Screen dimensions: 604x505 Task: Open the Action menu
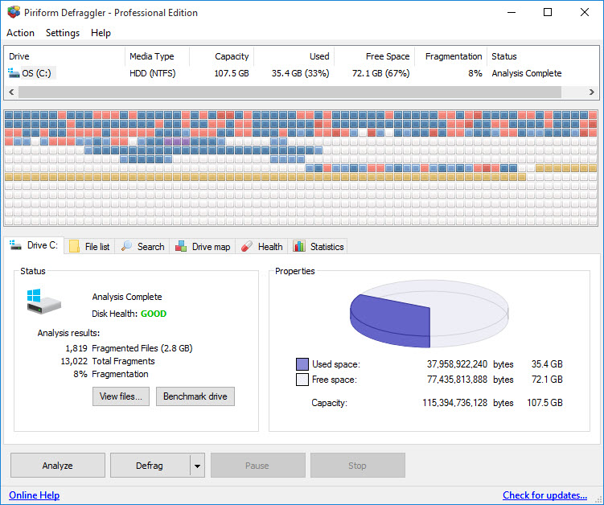click(x=20, y=33)
